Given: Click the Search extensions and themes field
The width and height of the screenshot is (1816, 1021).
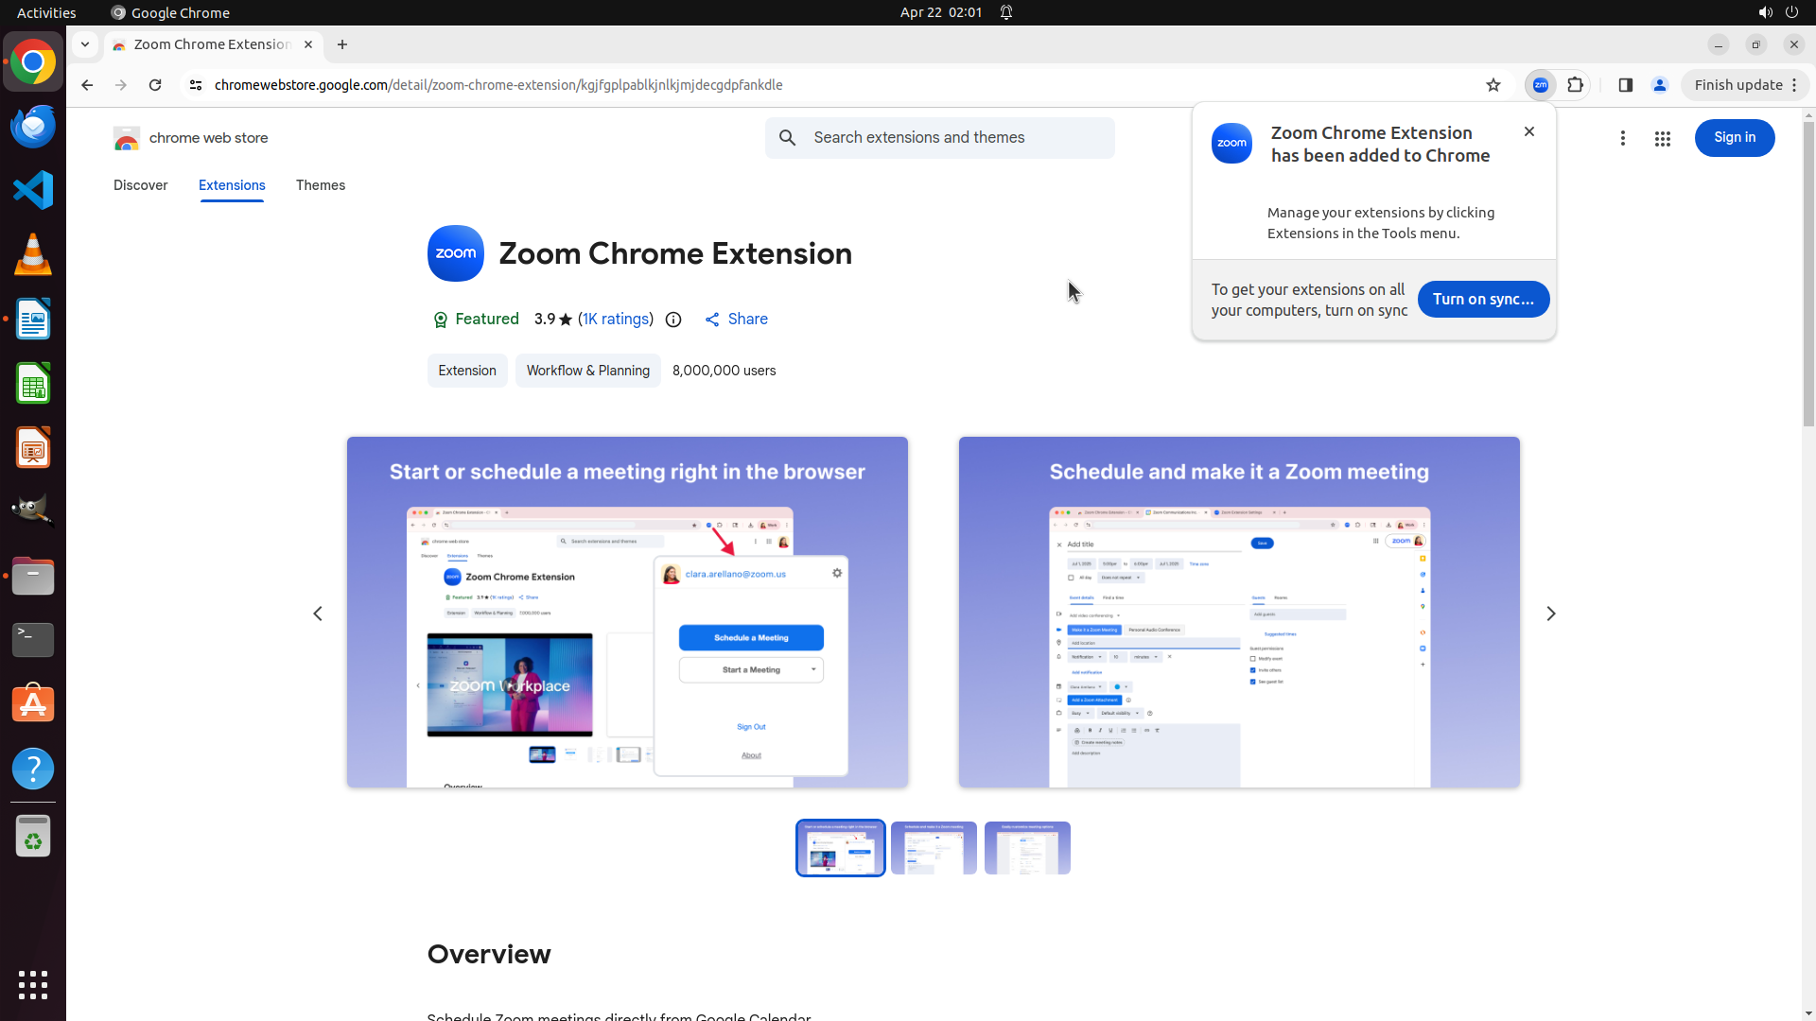Looking at the screenshot, I should pos(955,138).
